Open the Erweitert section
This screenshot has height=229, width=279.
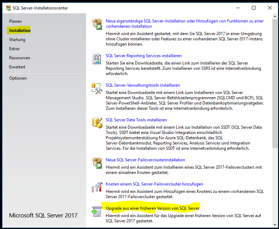[x=17, y=67]
